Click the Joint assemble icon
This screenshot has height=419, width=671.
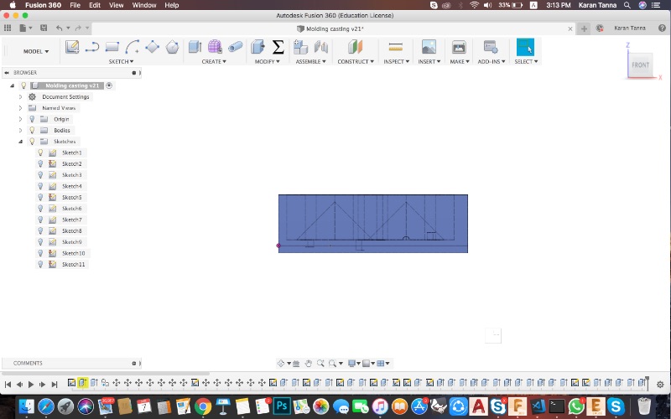(x=321, y=47)
